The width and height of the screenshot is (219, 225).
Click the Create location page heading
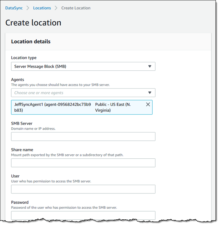pos(33,23)
